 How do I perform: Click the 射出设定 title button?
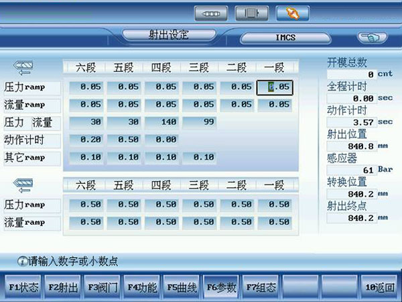[x=168, y=35]
